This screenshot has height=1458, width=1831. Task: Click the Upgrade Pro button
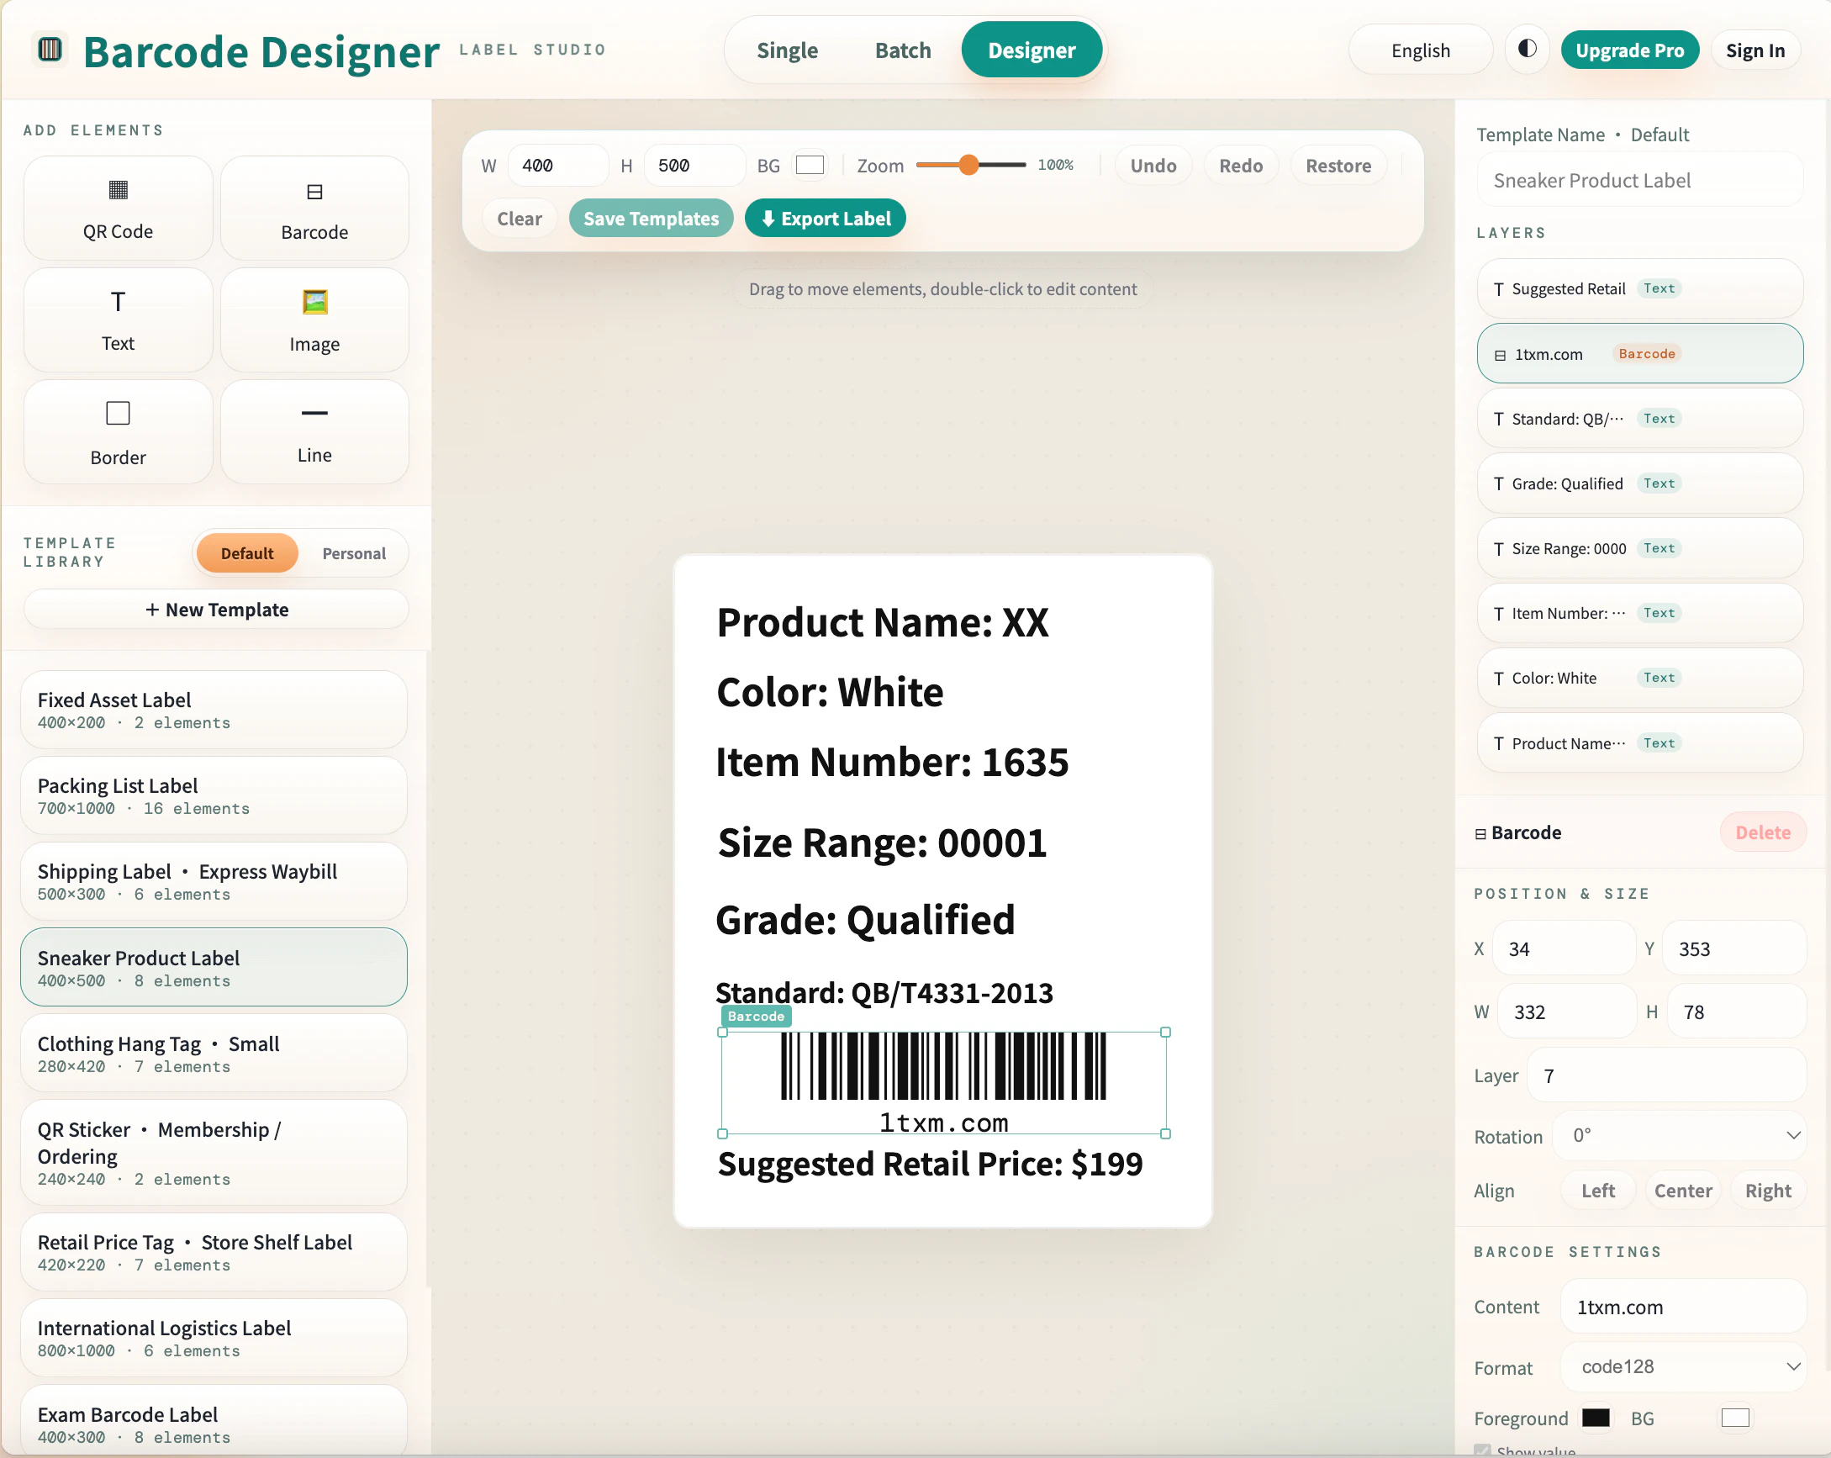(x=1630, y=50)
